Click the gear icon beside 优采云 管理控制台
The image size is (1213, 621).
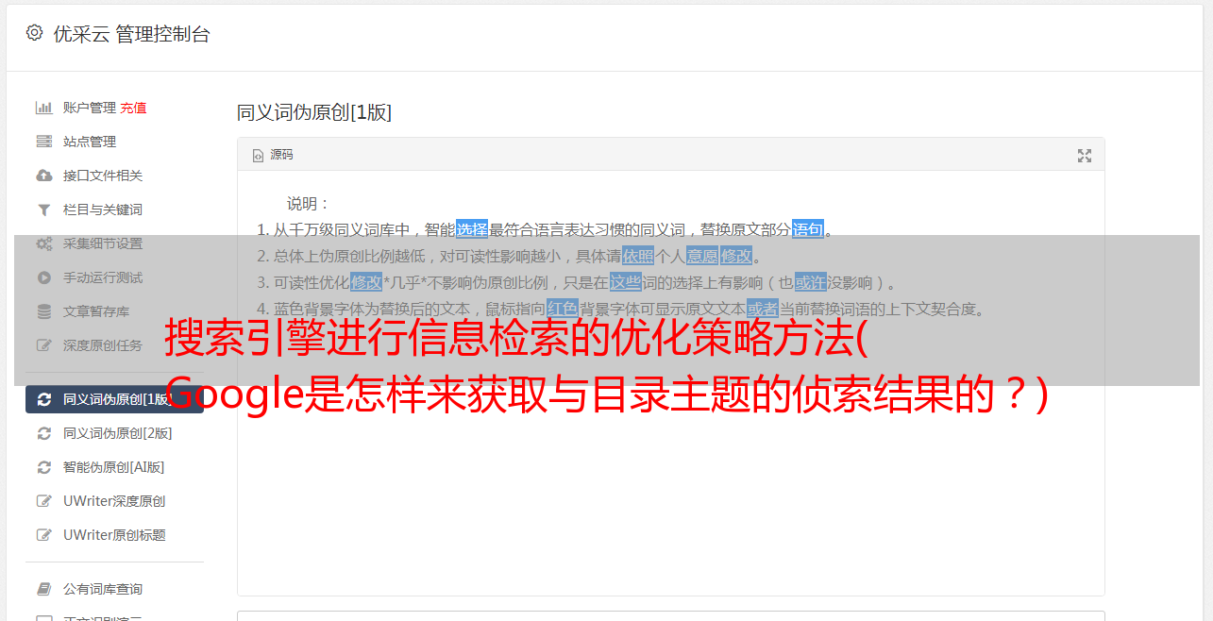tap(34, 33)
